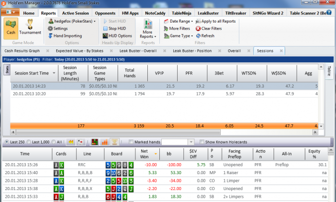Expand vertical Stats side panel
Viewport: 336px width, 202px height.
[7, 70]
